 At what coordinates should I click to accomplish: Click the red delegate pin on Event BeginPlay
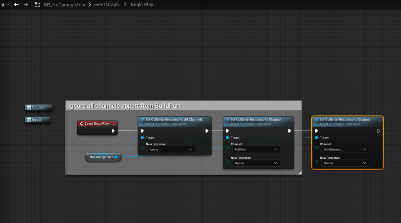point(114,124)
